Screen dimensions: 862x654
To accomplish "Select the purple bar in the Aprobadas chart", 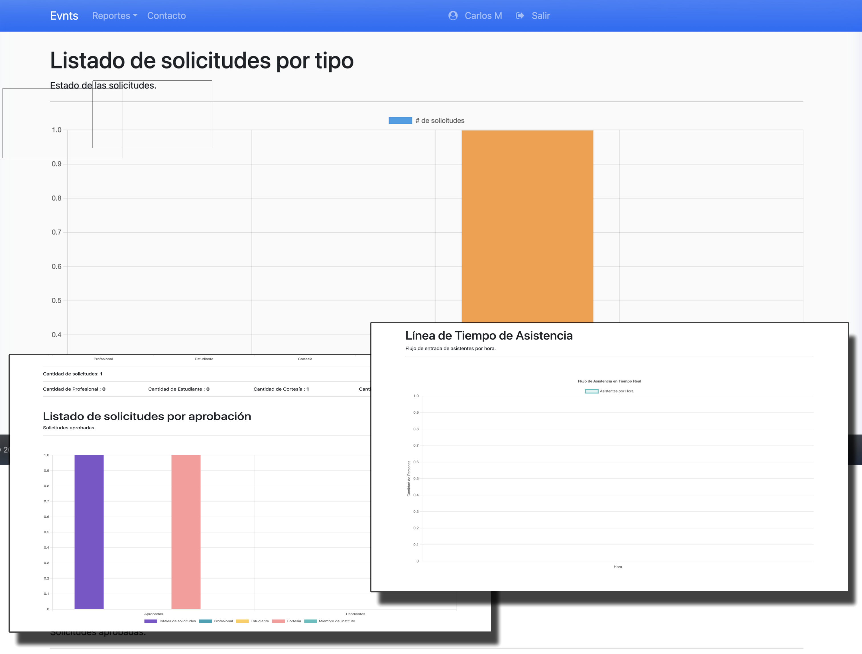I will tap(89, 532).
